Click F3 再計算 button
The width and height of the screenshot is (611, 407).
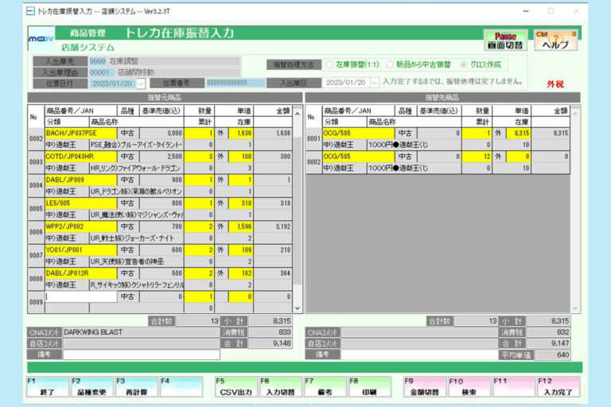(x=137, y=387)
